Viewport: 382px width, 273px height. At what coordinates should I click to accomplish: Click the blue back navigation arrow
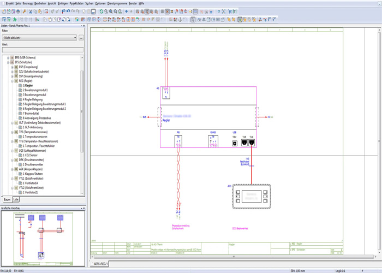(127, 11)
